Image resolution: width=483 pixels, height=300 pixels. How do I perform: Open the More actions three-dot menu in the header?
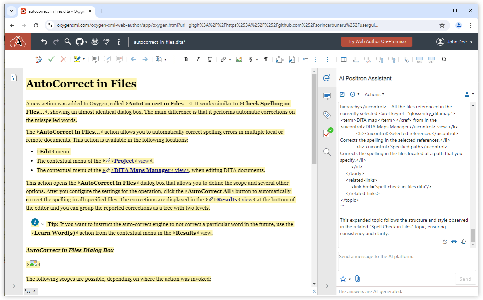tap(119, 42)
